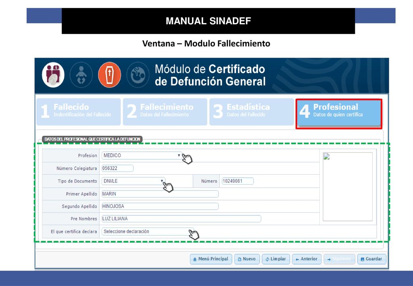The height and width of the screenshot is (286, 413).
Task: Click the Segundo Apellido field HINOJOSA
Action: [x=160, y=206]
